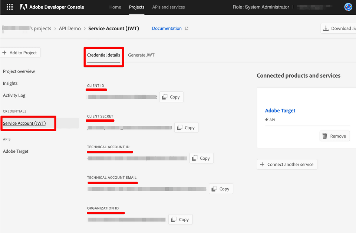Open the app switcher grid icon
This screenshot has height=233, width=356.
pyautogui.click(x=10, y=7)
